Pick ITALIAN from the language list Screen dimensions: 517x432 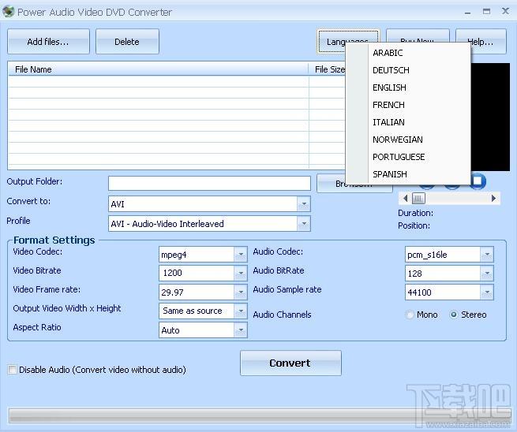408,122
